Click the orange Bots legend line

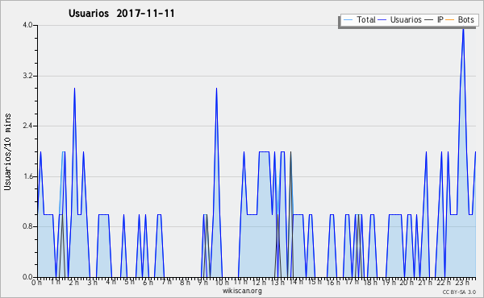coord(450,20)
